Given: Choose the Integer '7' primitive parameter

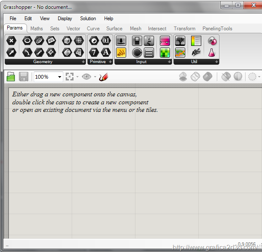Looking at the screenshot, I should tap(94, 53).
